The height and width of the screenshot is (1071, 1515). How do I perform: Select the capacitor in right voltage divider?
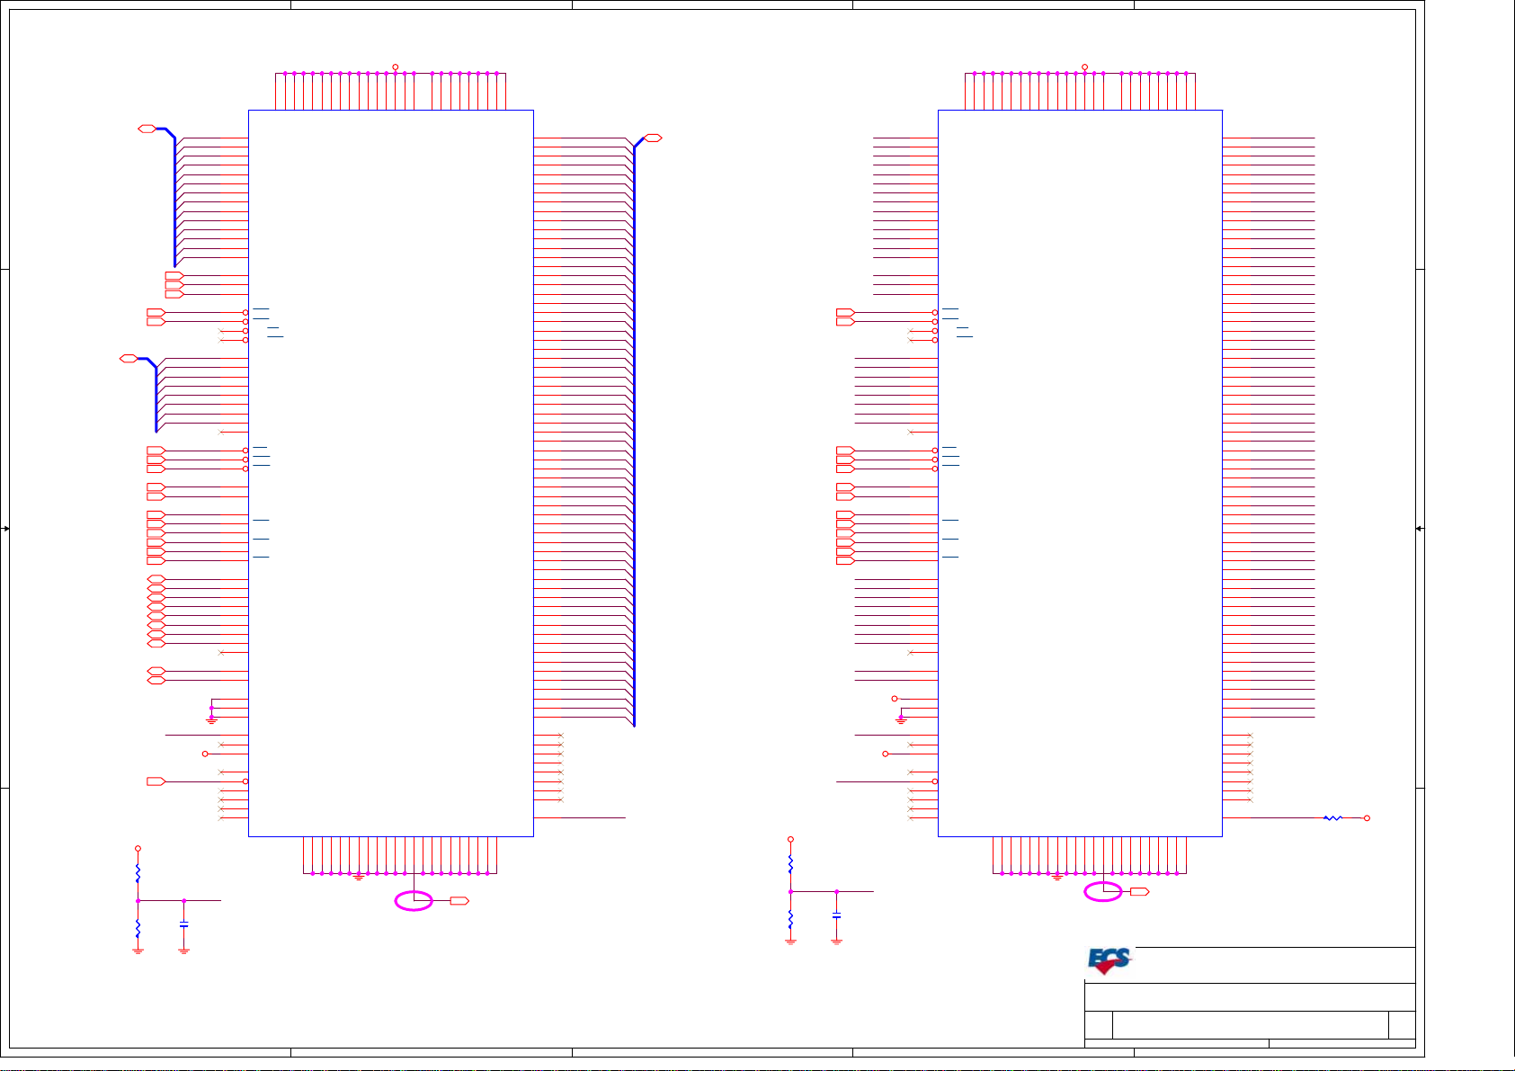[x=836, y=915]
